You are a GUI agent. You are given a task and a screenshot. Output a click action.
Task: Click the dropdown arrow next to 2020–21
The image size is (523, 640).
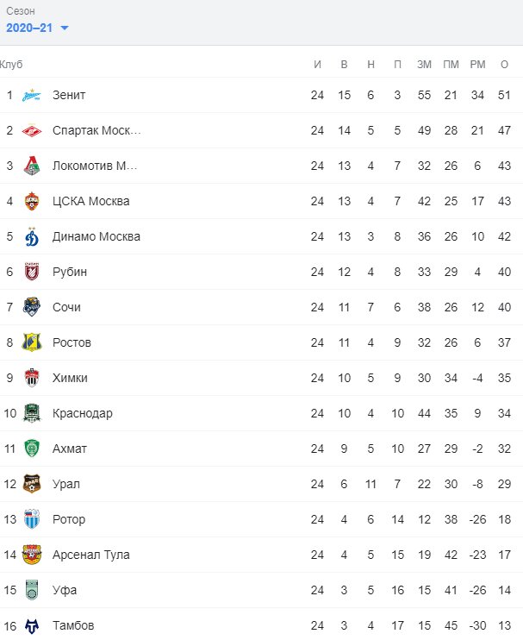pos(65,28)
